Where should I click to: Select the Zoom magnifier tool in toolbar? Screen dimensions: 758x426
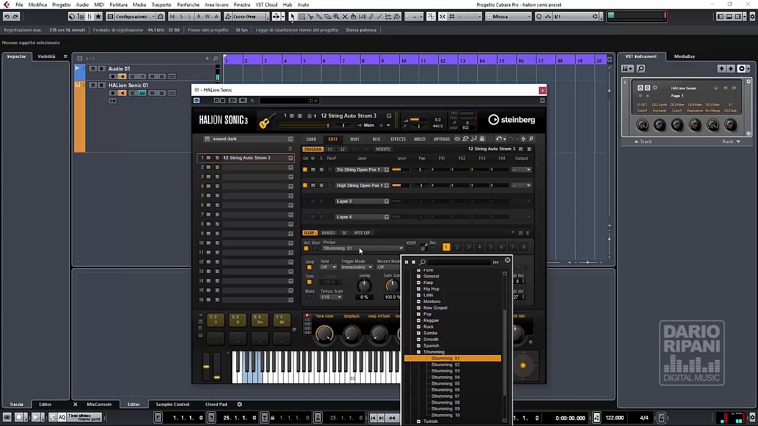[x=336, y=17]
